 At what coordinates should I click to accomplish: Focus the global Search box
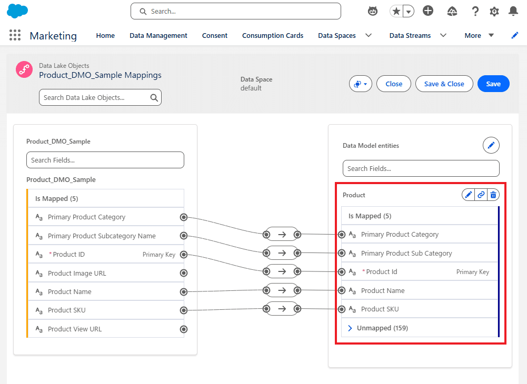236,11
